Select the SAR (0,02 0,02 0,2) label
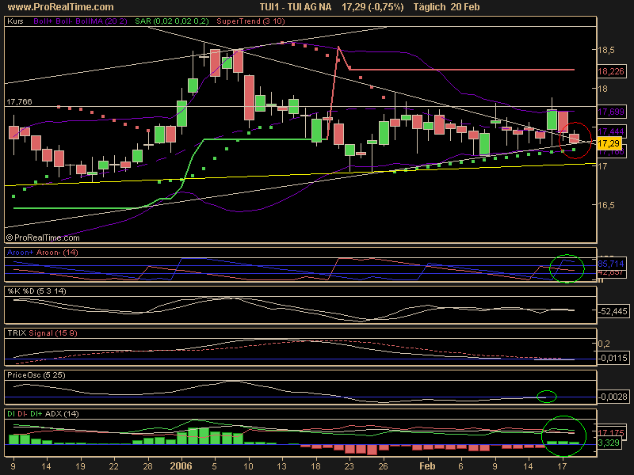 [172, 21]
